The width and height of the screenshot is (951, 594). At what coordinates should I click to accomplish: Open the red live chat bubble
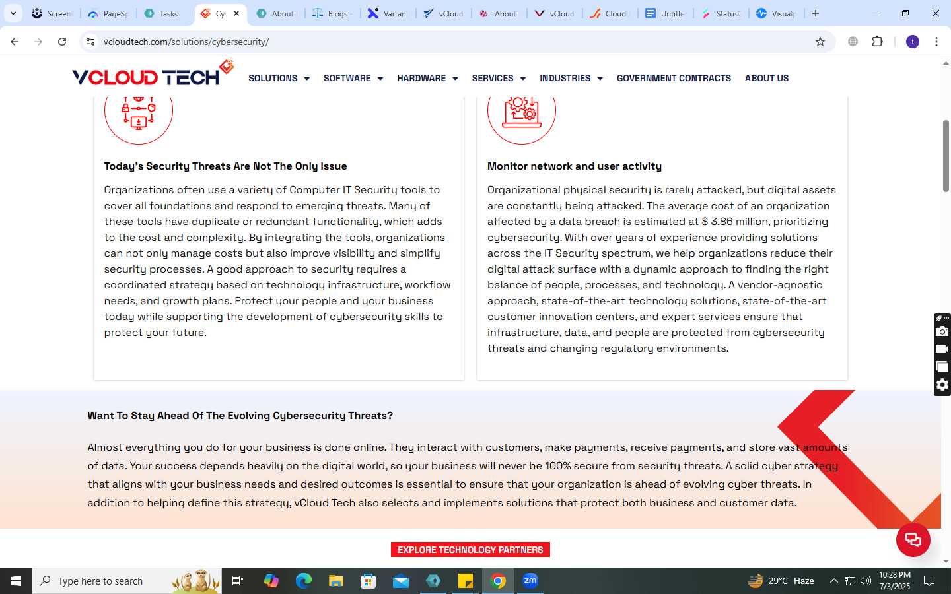pyautogui.click(x=913, y=539)
